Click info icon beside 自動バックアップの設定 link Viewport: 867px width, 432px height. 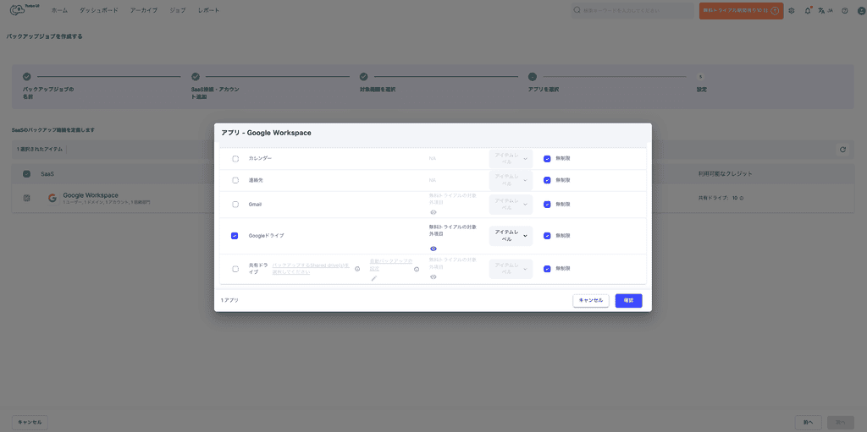[417, 269]
